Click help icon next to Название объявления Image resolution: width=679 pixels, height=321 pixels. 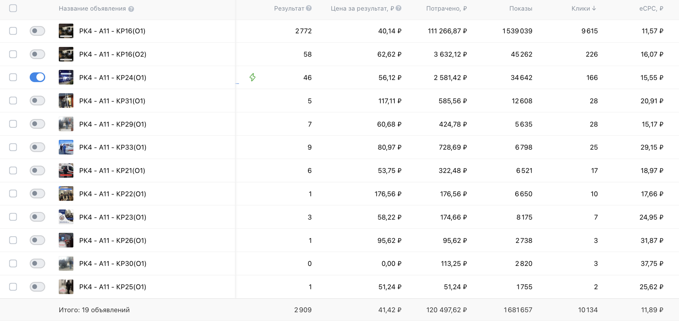coord(131,9)
